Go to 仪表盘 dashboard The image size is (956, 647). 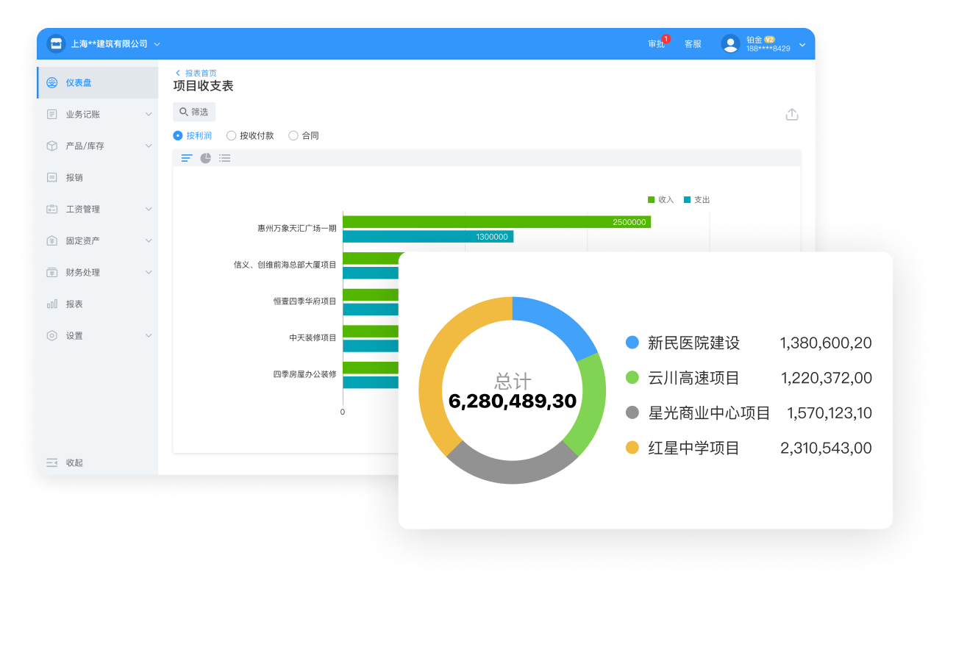(x=79, y=83)
